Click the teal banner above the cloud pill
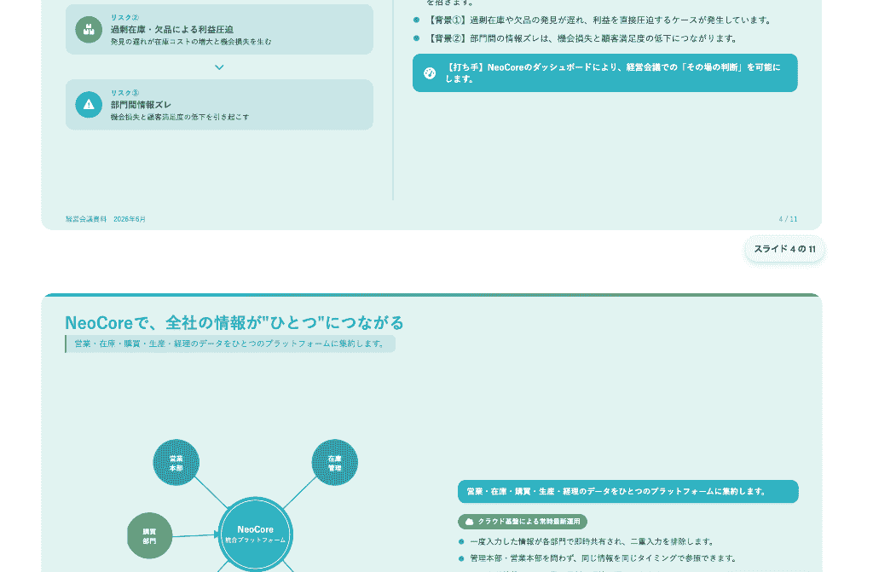The image size is (873, 572). pos(628,491)
